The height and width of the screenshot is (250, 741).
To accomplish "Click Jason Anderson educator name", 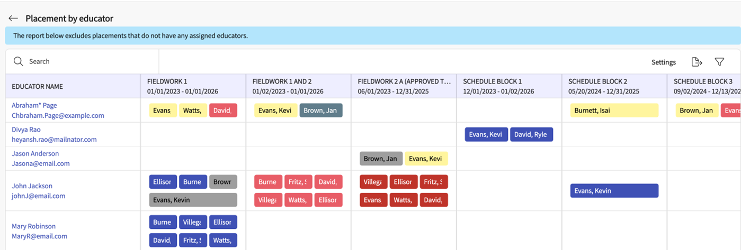I will pyautogui.click(x=35, y=153).
